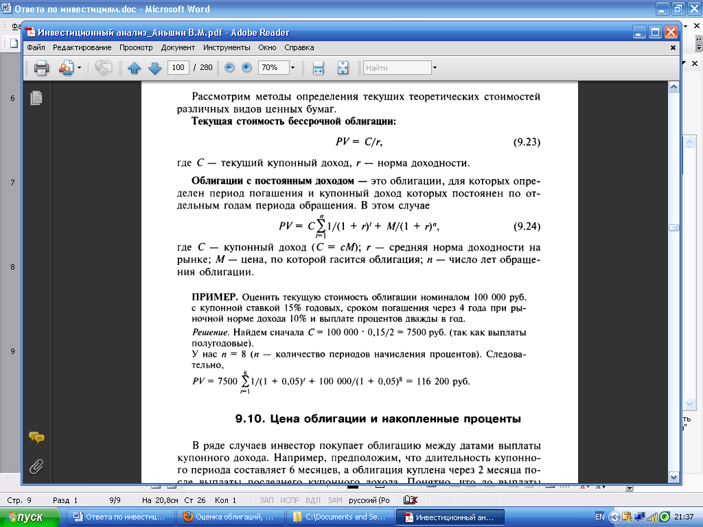Click the network signal tray icon
Image resolution: width=703 pixels, height=527 pixels.
tap(652, 517)
